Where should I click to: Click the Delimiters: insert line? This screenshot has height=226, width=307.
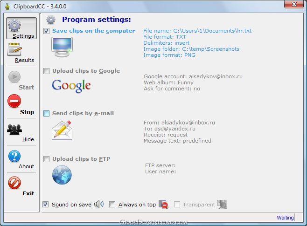pyautogui.click(x=167, y=43)
